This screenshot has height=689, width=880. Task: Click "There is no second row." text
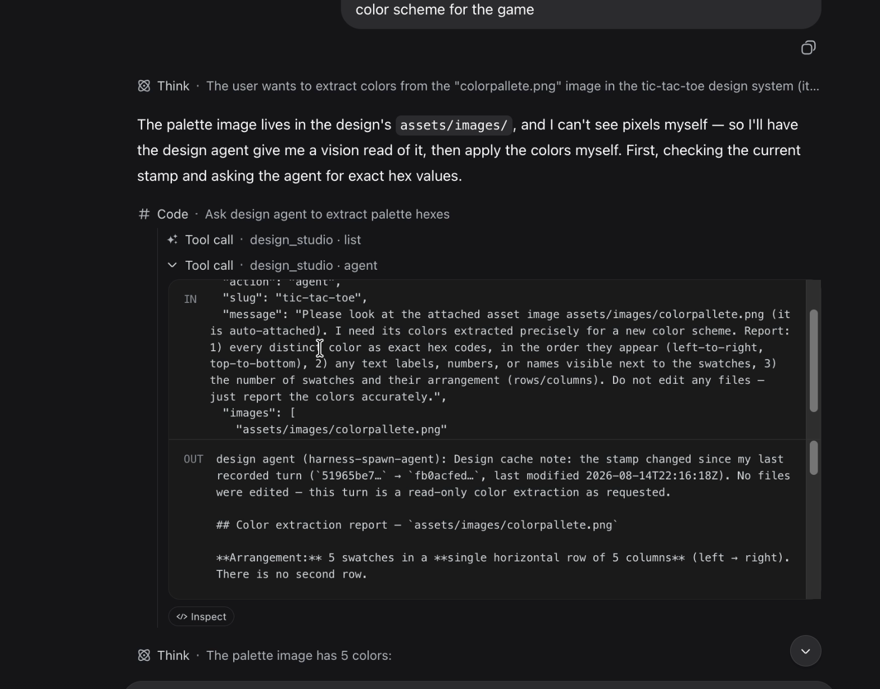point(292,574)
